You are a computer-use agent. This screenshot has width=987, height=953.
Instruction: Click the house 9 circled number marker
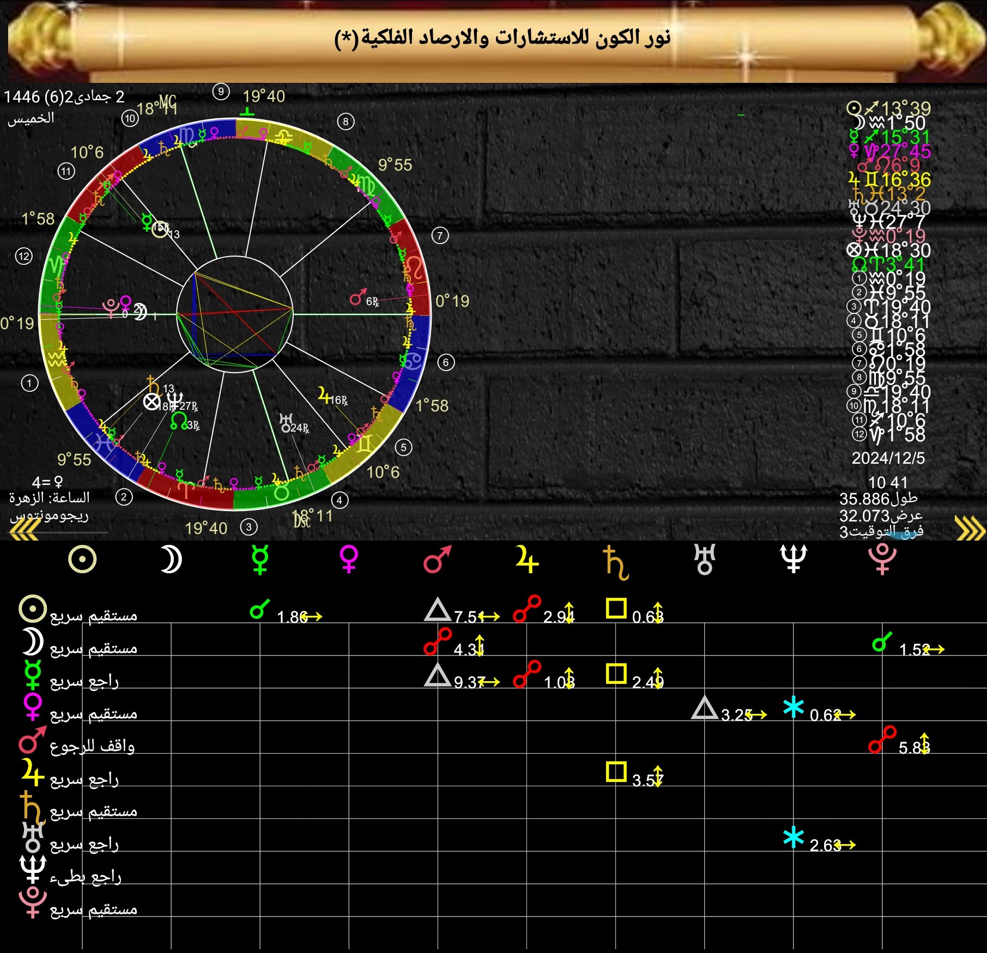pyautogui.click(x=221, y=92)
